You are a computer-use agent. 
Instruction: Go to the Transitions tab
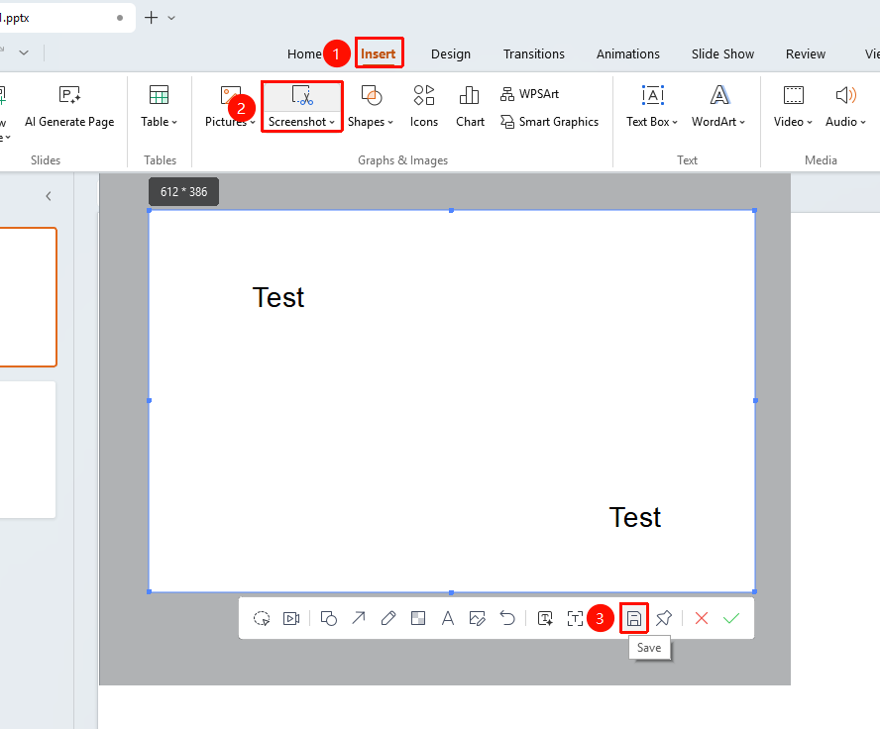(x=534, y=53)
